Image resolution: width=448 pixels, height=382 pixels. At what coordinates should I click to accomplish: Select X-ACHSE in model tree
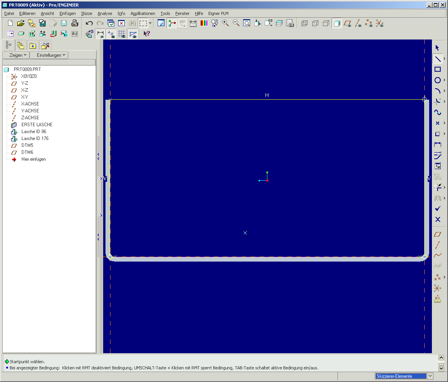point(30,104)
